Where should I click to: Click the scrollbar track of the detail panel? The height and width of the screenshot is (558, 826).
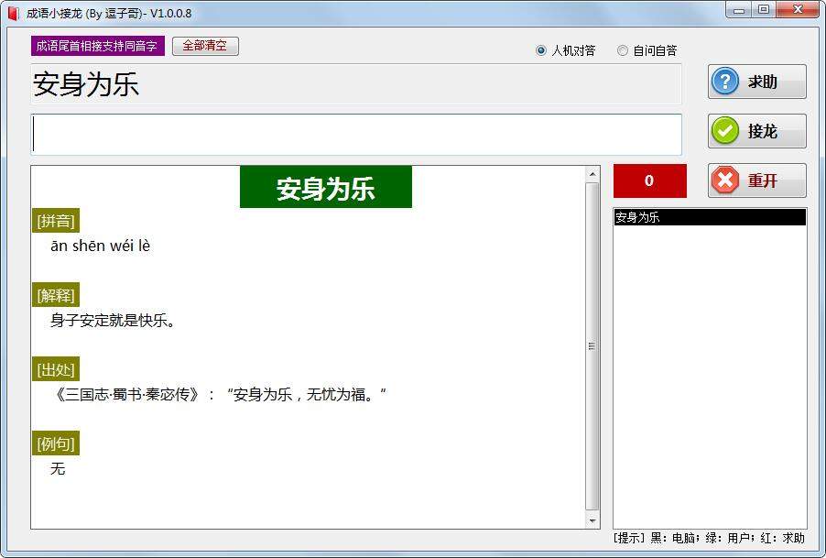coord(593,348)
